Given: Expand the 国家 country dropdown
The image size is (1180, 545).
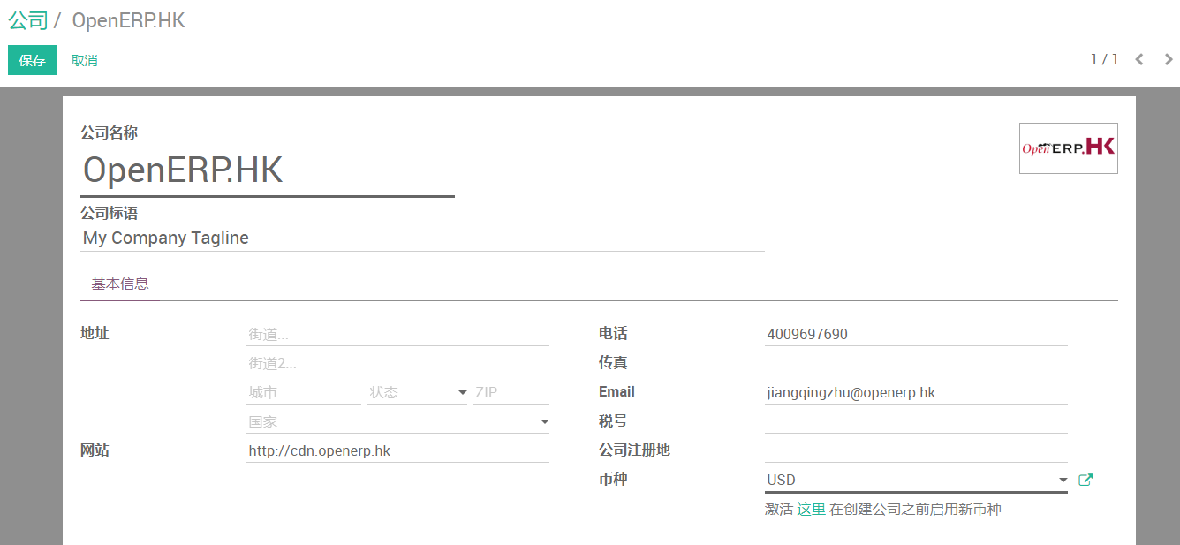Looking at the screenshot, I should [x=544, y=422].
